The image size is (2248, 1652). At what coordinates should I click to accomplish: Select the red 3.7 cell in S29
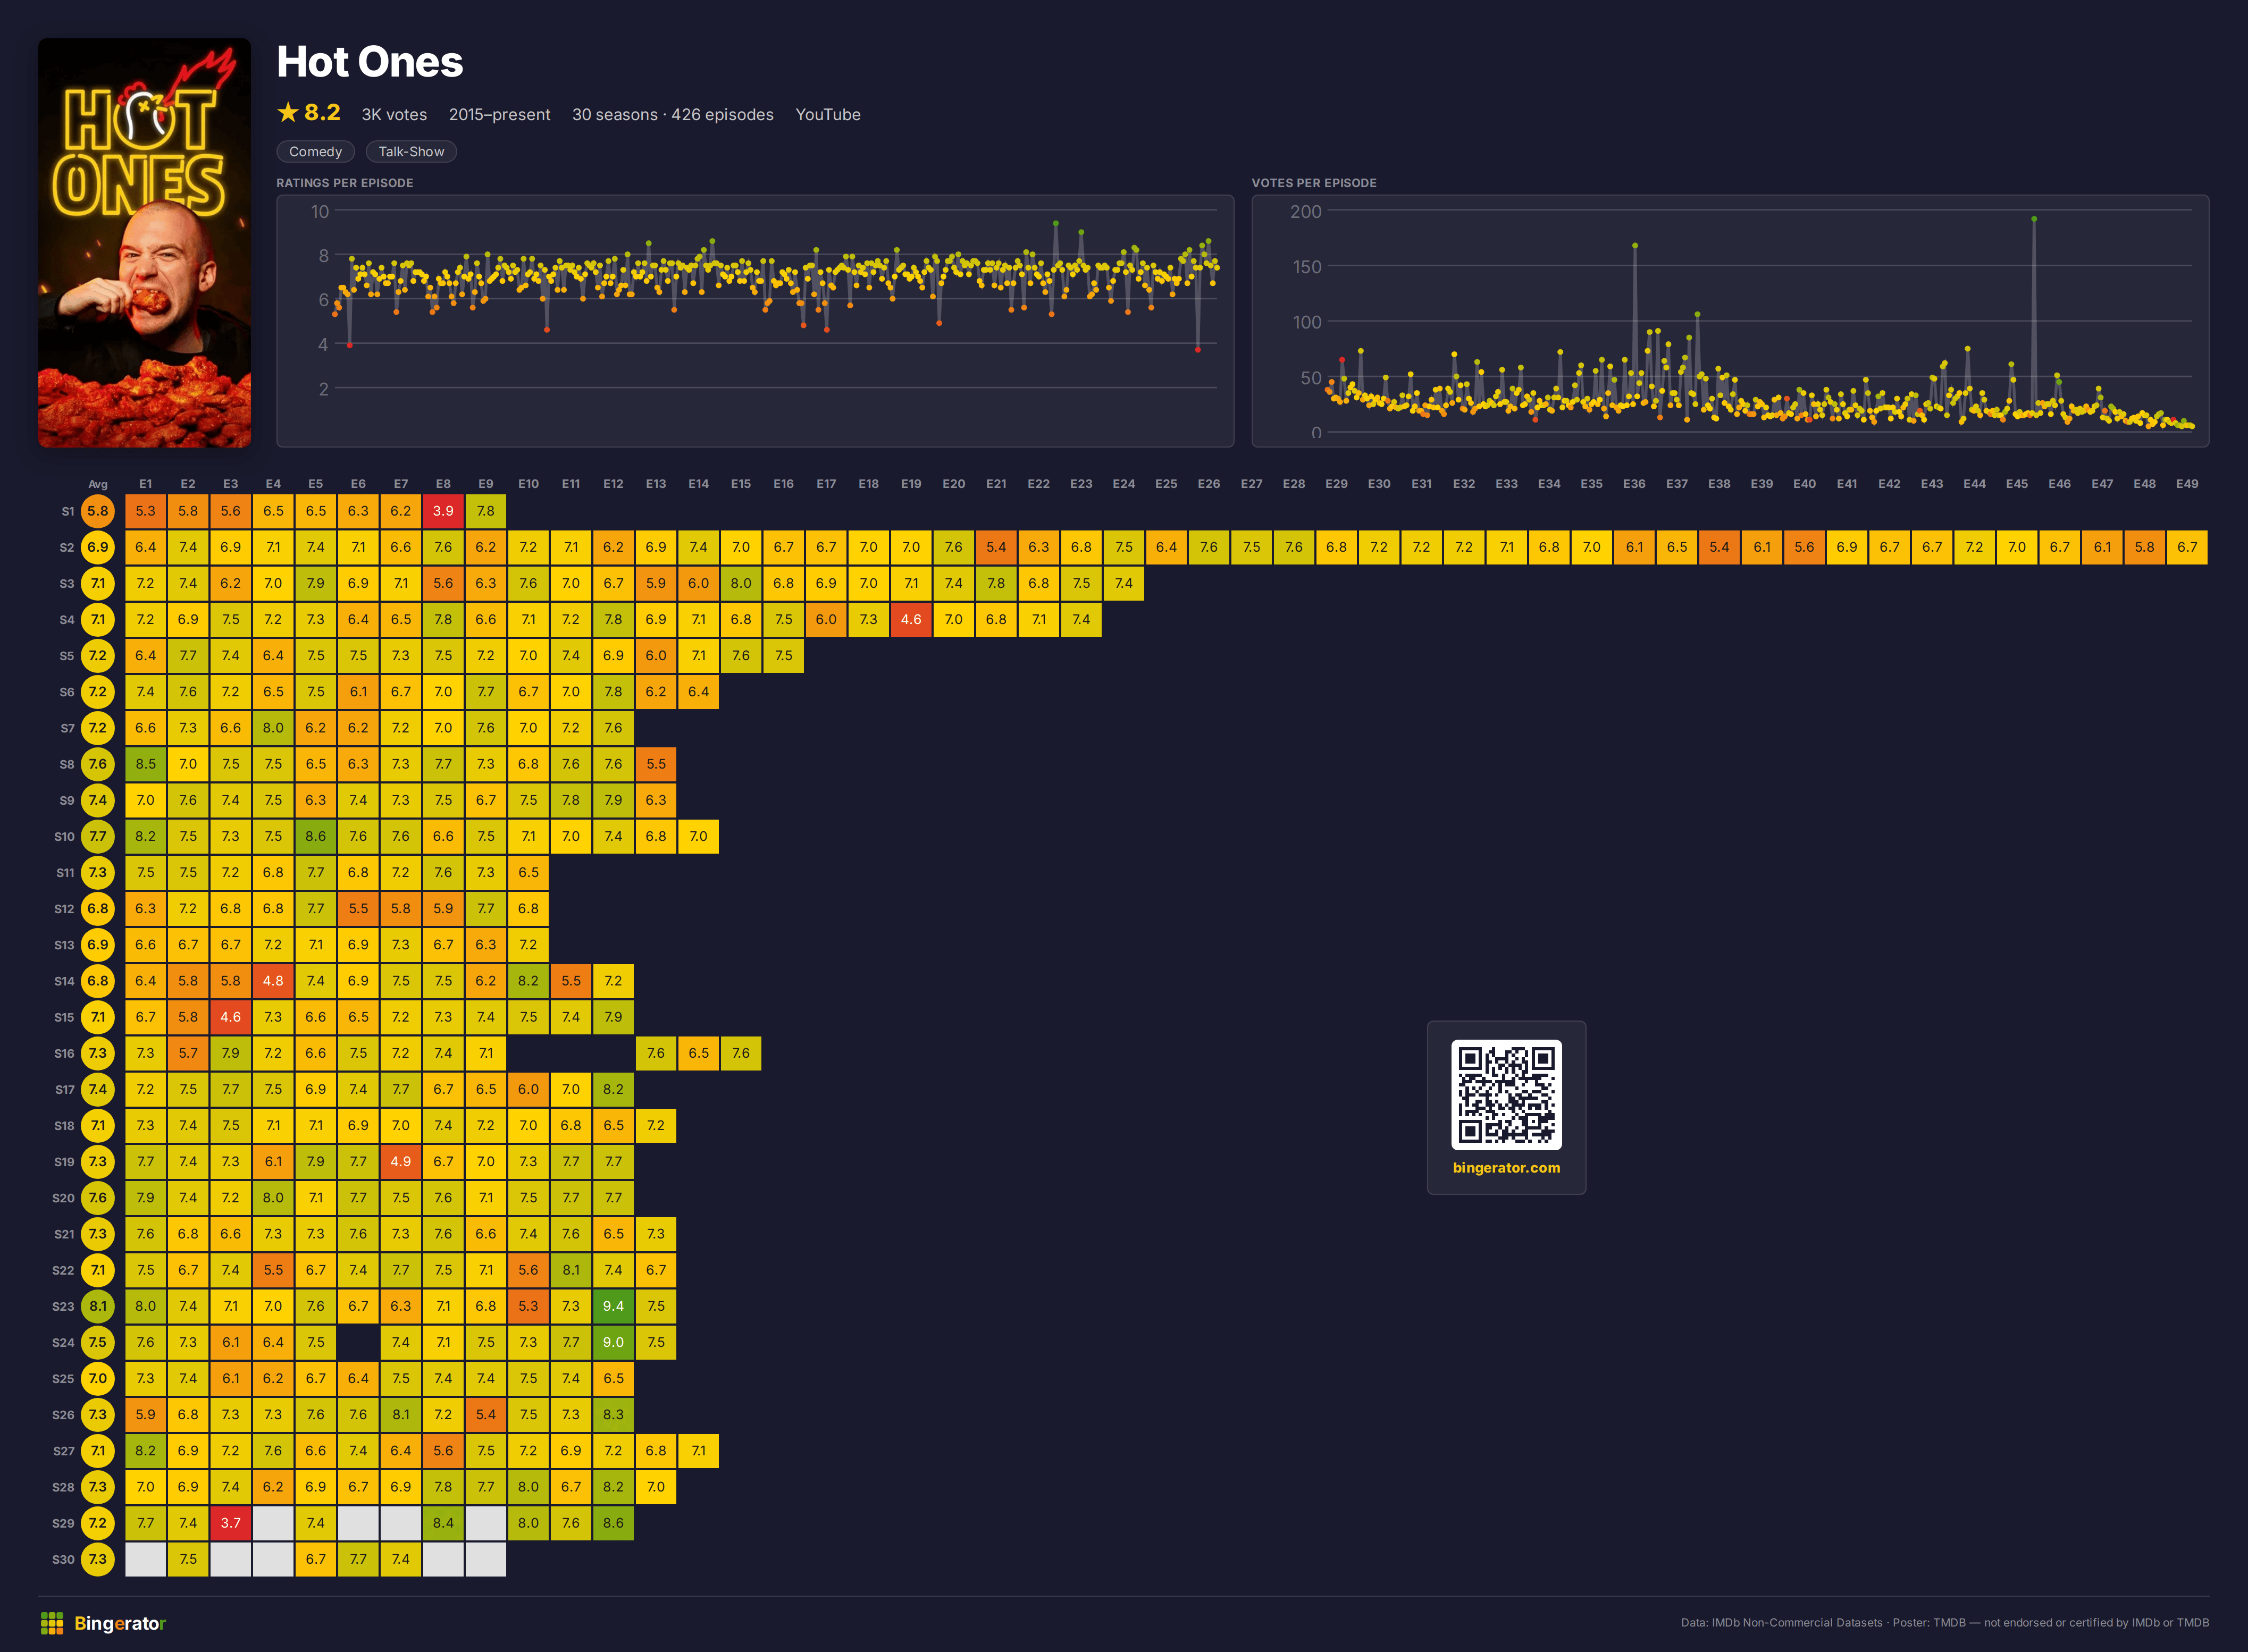[x=230, y=1523]
